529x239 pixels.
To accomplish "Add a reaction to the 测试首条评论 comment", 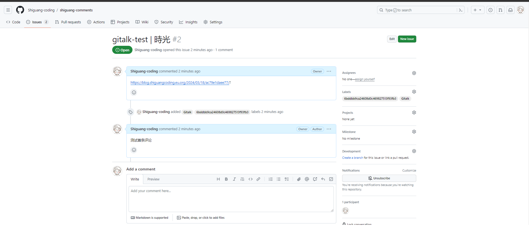I will point(134,150).
